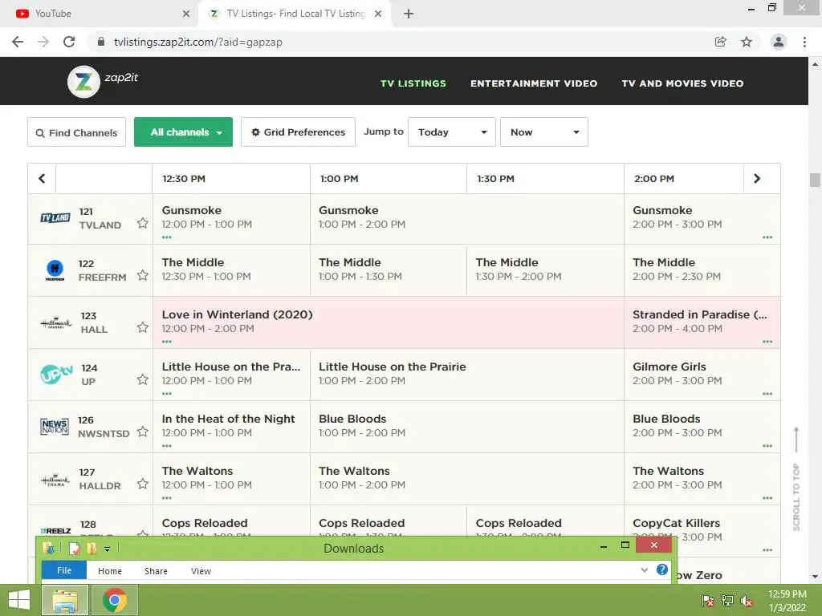The image size is (822, 616).
Task: Open help in the Downloads window
Action: (662, 569)
